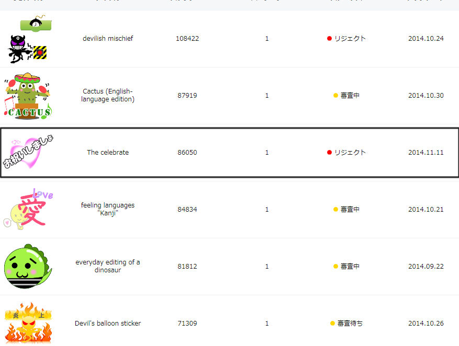Click the Cactus sombrero sticker image
The width and height of the screenshot is (459, 346).
[28, 96]
